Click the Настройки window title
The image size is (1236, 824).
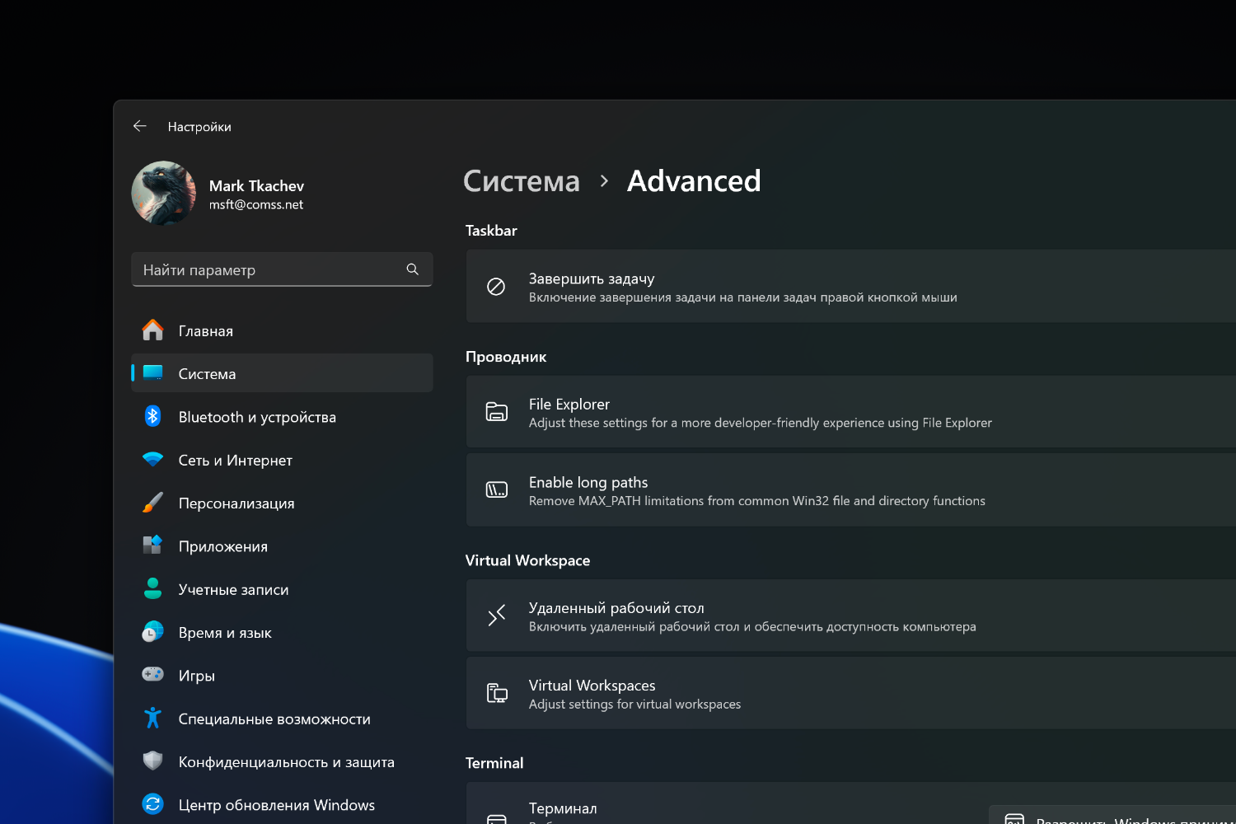click(x=199, y=127)
